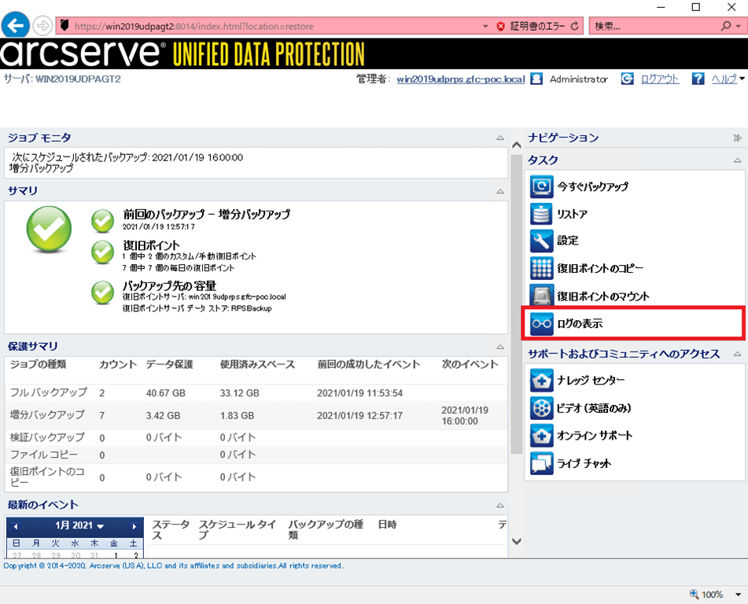
Task: Collapse the サポートおよびコミュニティへのアクセス section
Action: point(738,354)
